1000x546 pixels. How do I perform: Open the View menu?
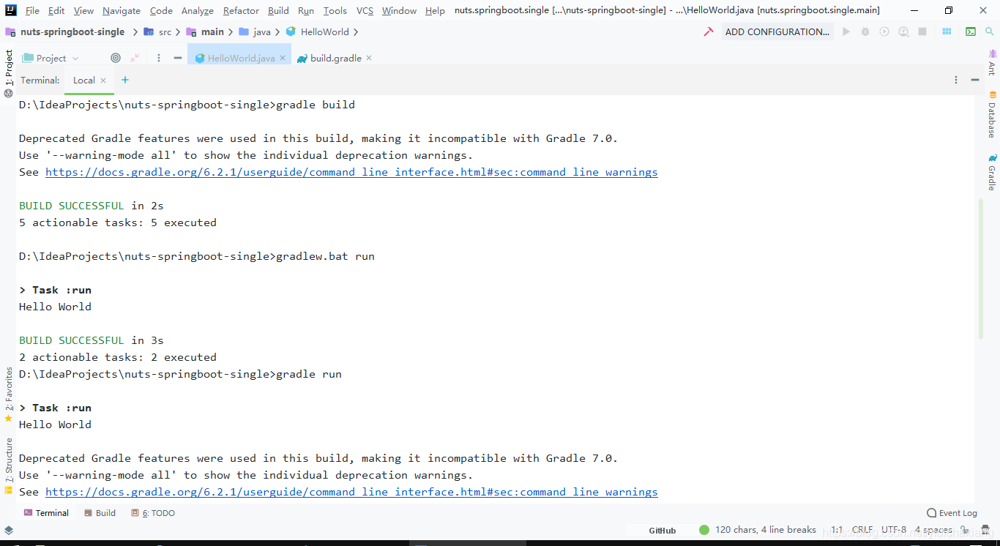pyautogui.click(x=83, y=10)
